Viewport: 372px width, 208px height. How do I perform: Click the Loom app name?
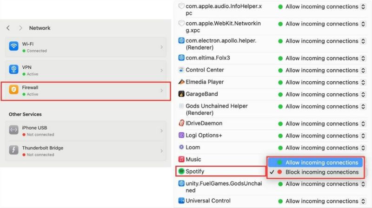(193, 147)
